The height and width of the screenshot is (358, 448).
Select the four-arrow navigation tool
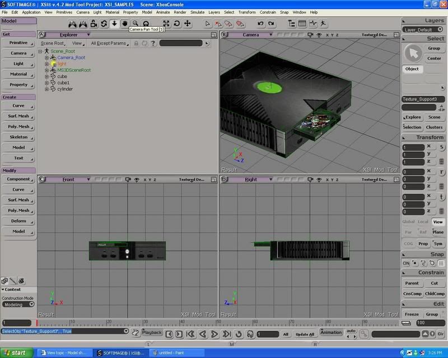[x=188, y=23]
